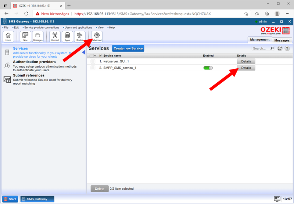This screenshot has width=294, height=204.
Task: Click the SMS Gateway taskbar button
Action: [x=37, y=199]
